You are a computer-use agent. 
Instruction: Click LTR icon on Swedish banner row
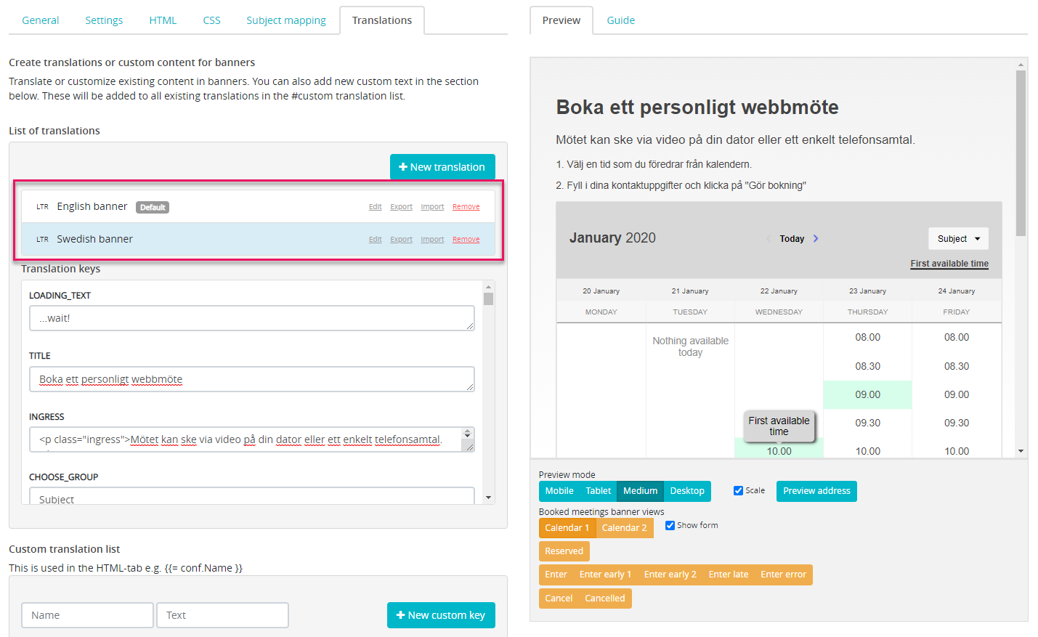tap(42, 240)
